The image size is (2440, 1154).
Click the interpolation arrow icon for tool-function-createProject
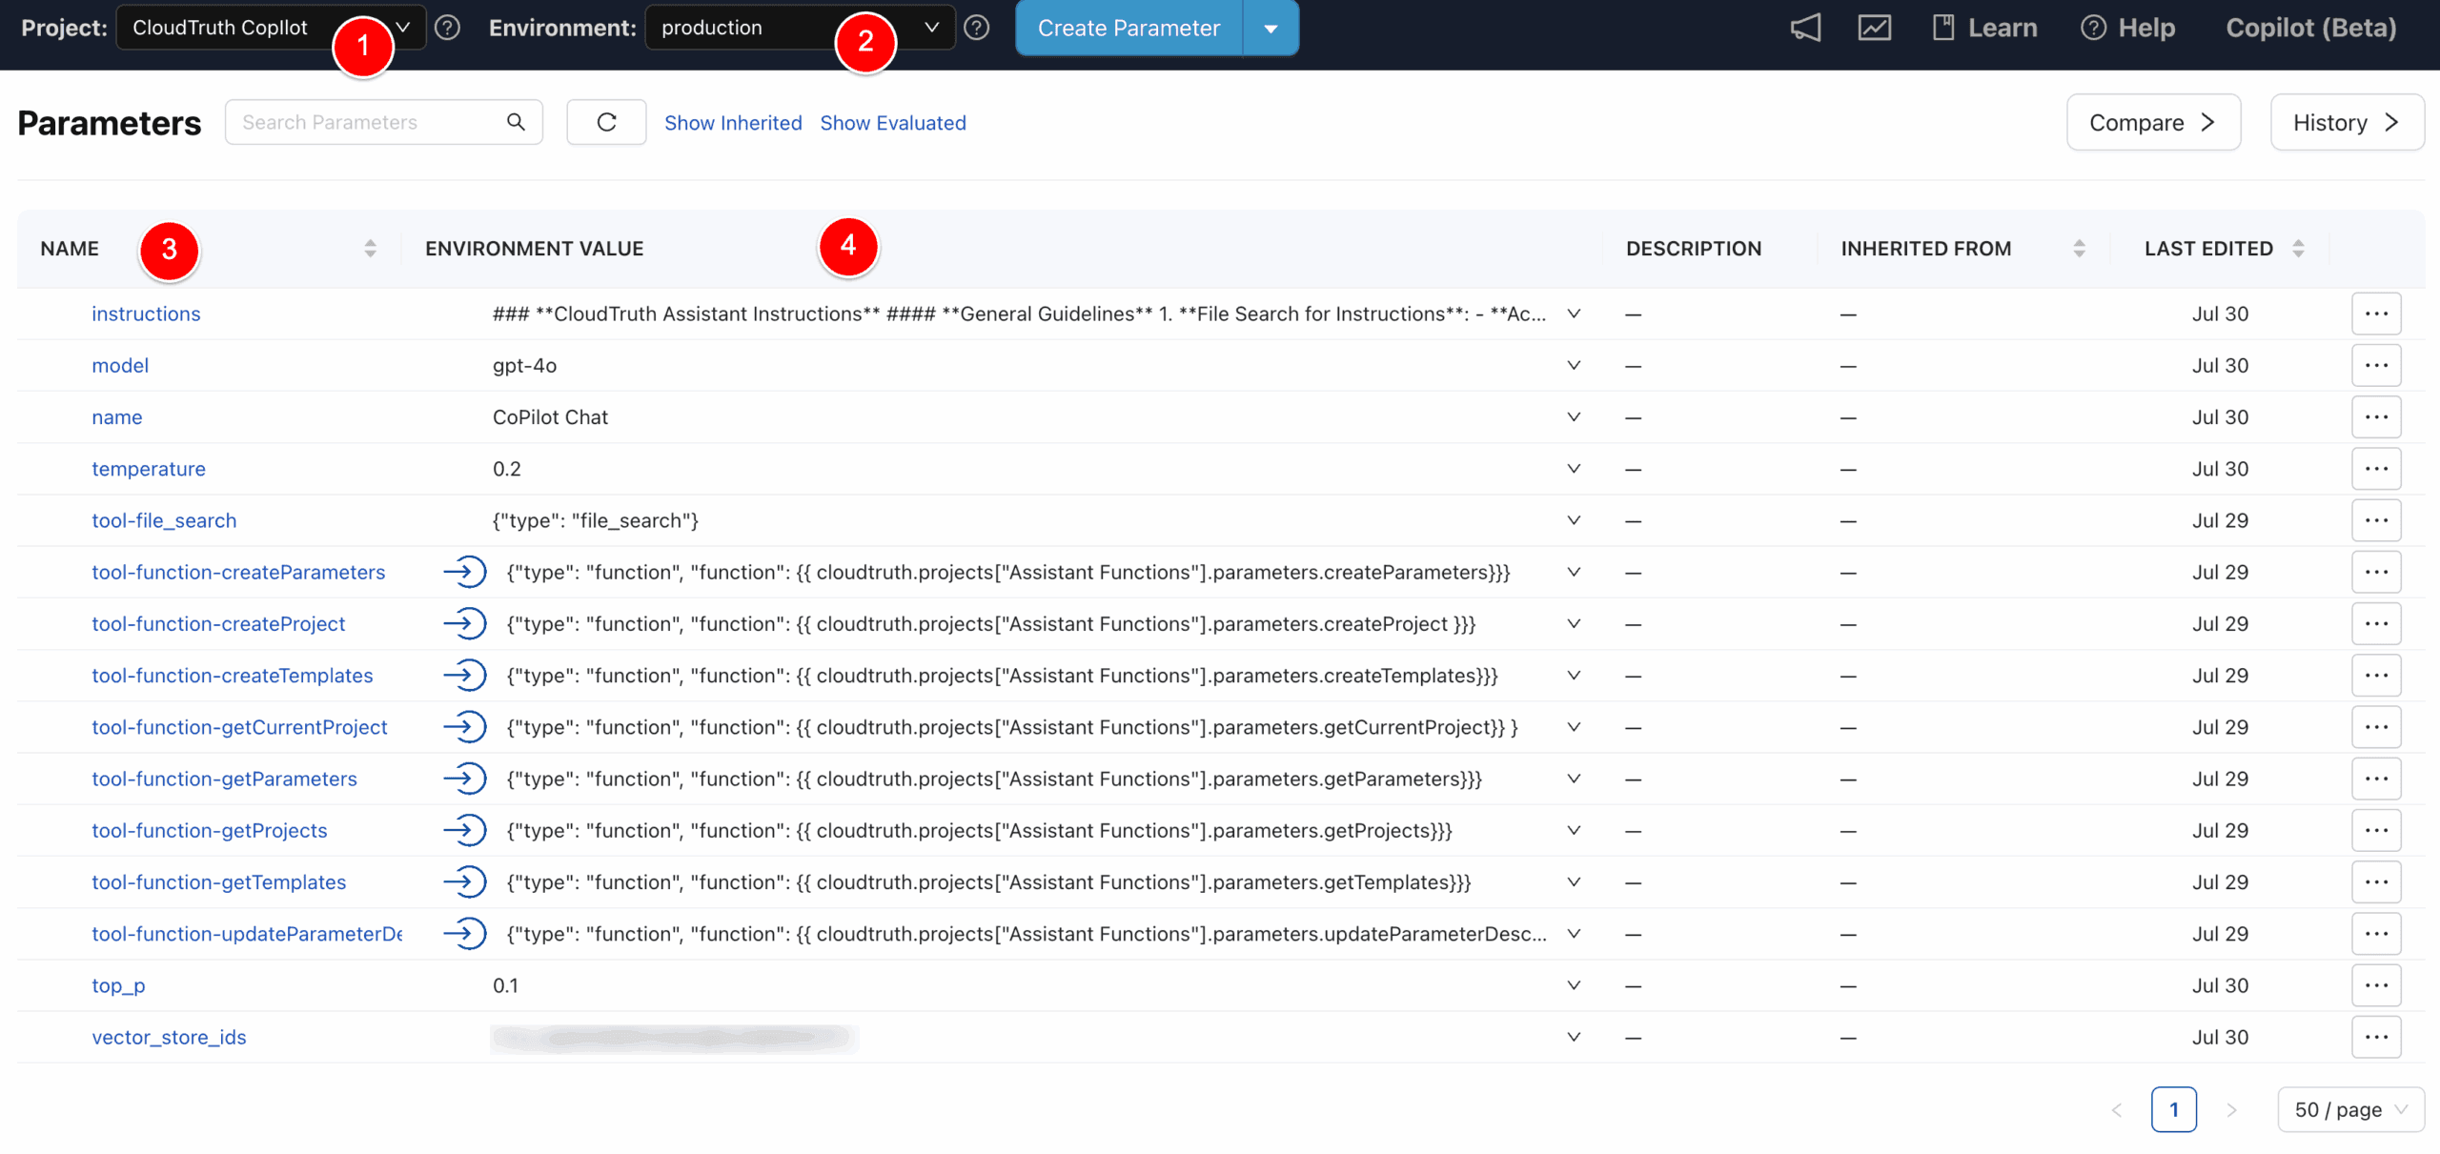[x=465, y=623]
